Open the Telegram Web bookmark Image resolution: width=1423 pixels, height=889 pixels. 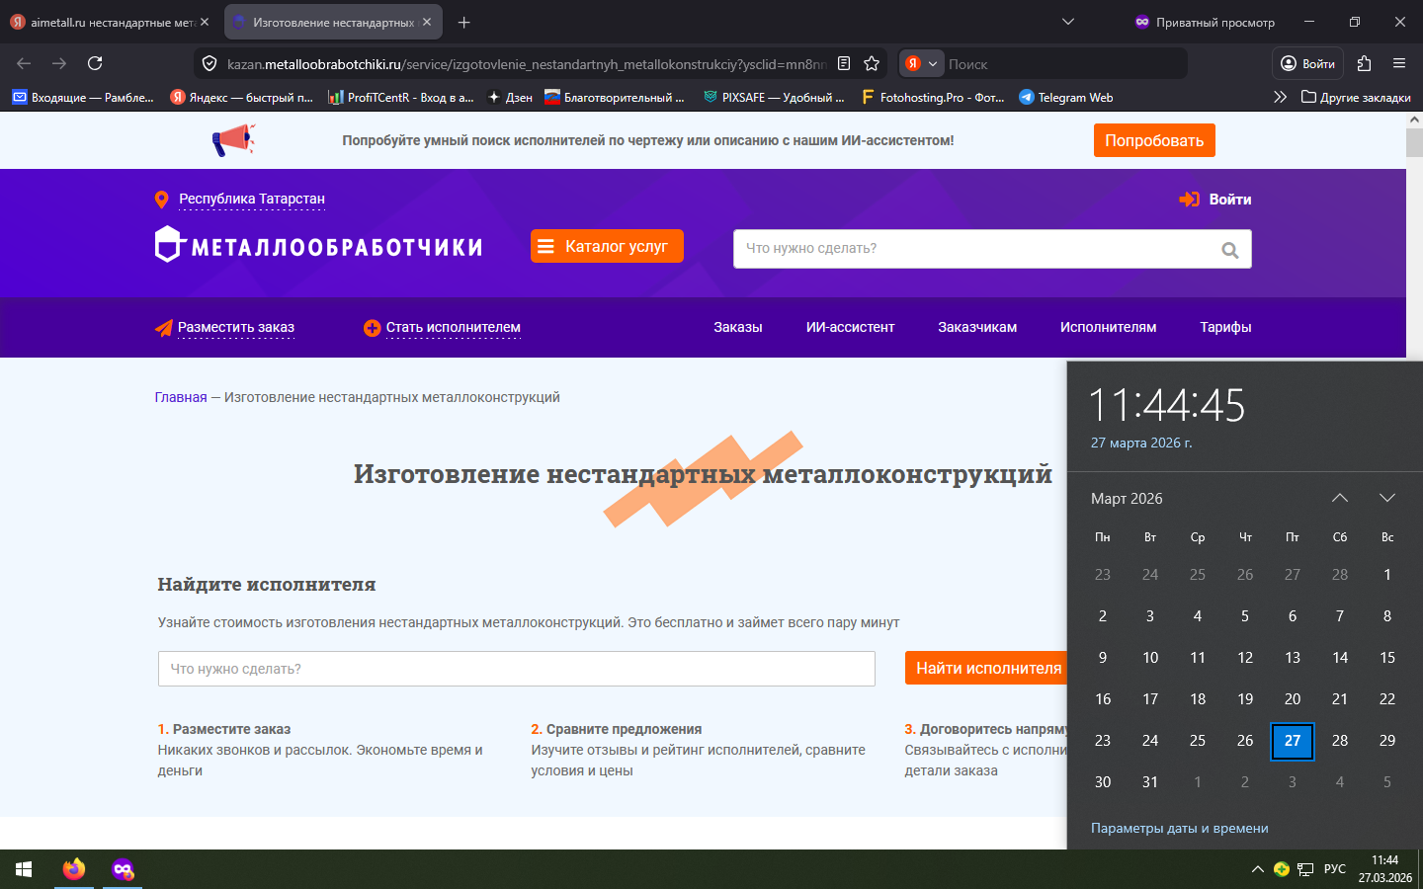[1066, 97]
